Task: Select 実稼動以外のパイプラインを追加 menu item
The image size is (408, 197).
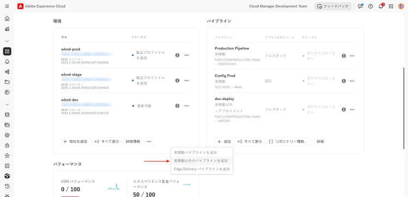Action: coord(202,161)
